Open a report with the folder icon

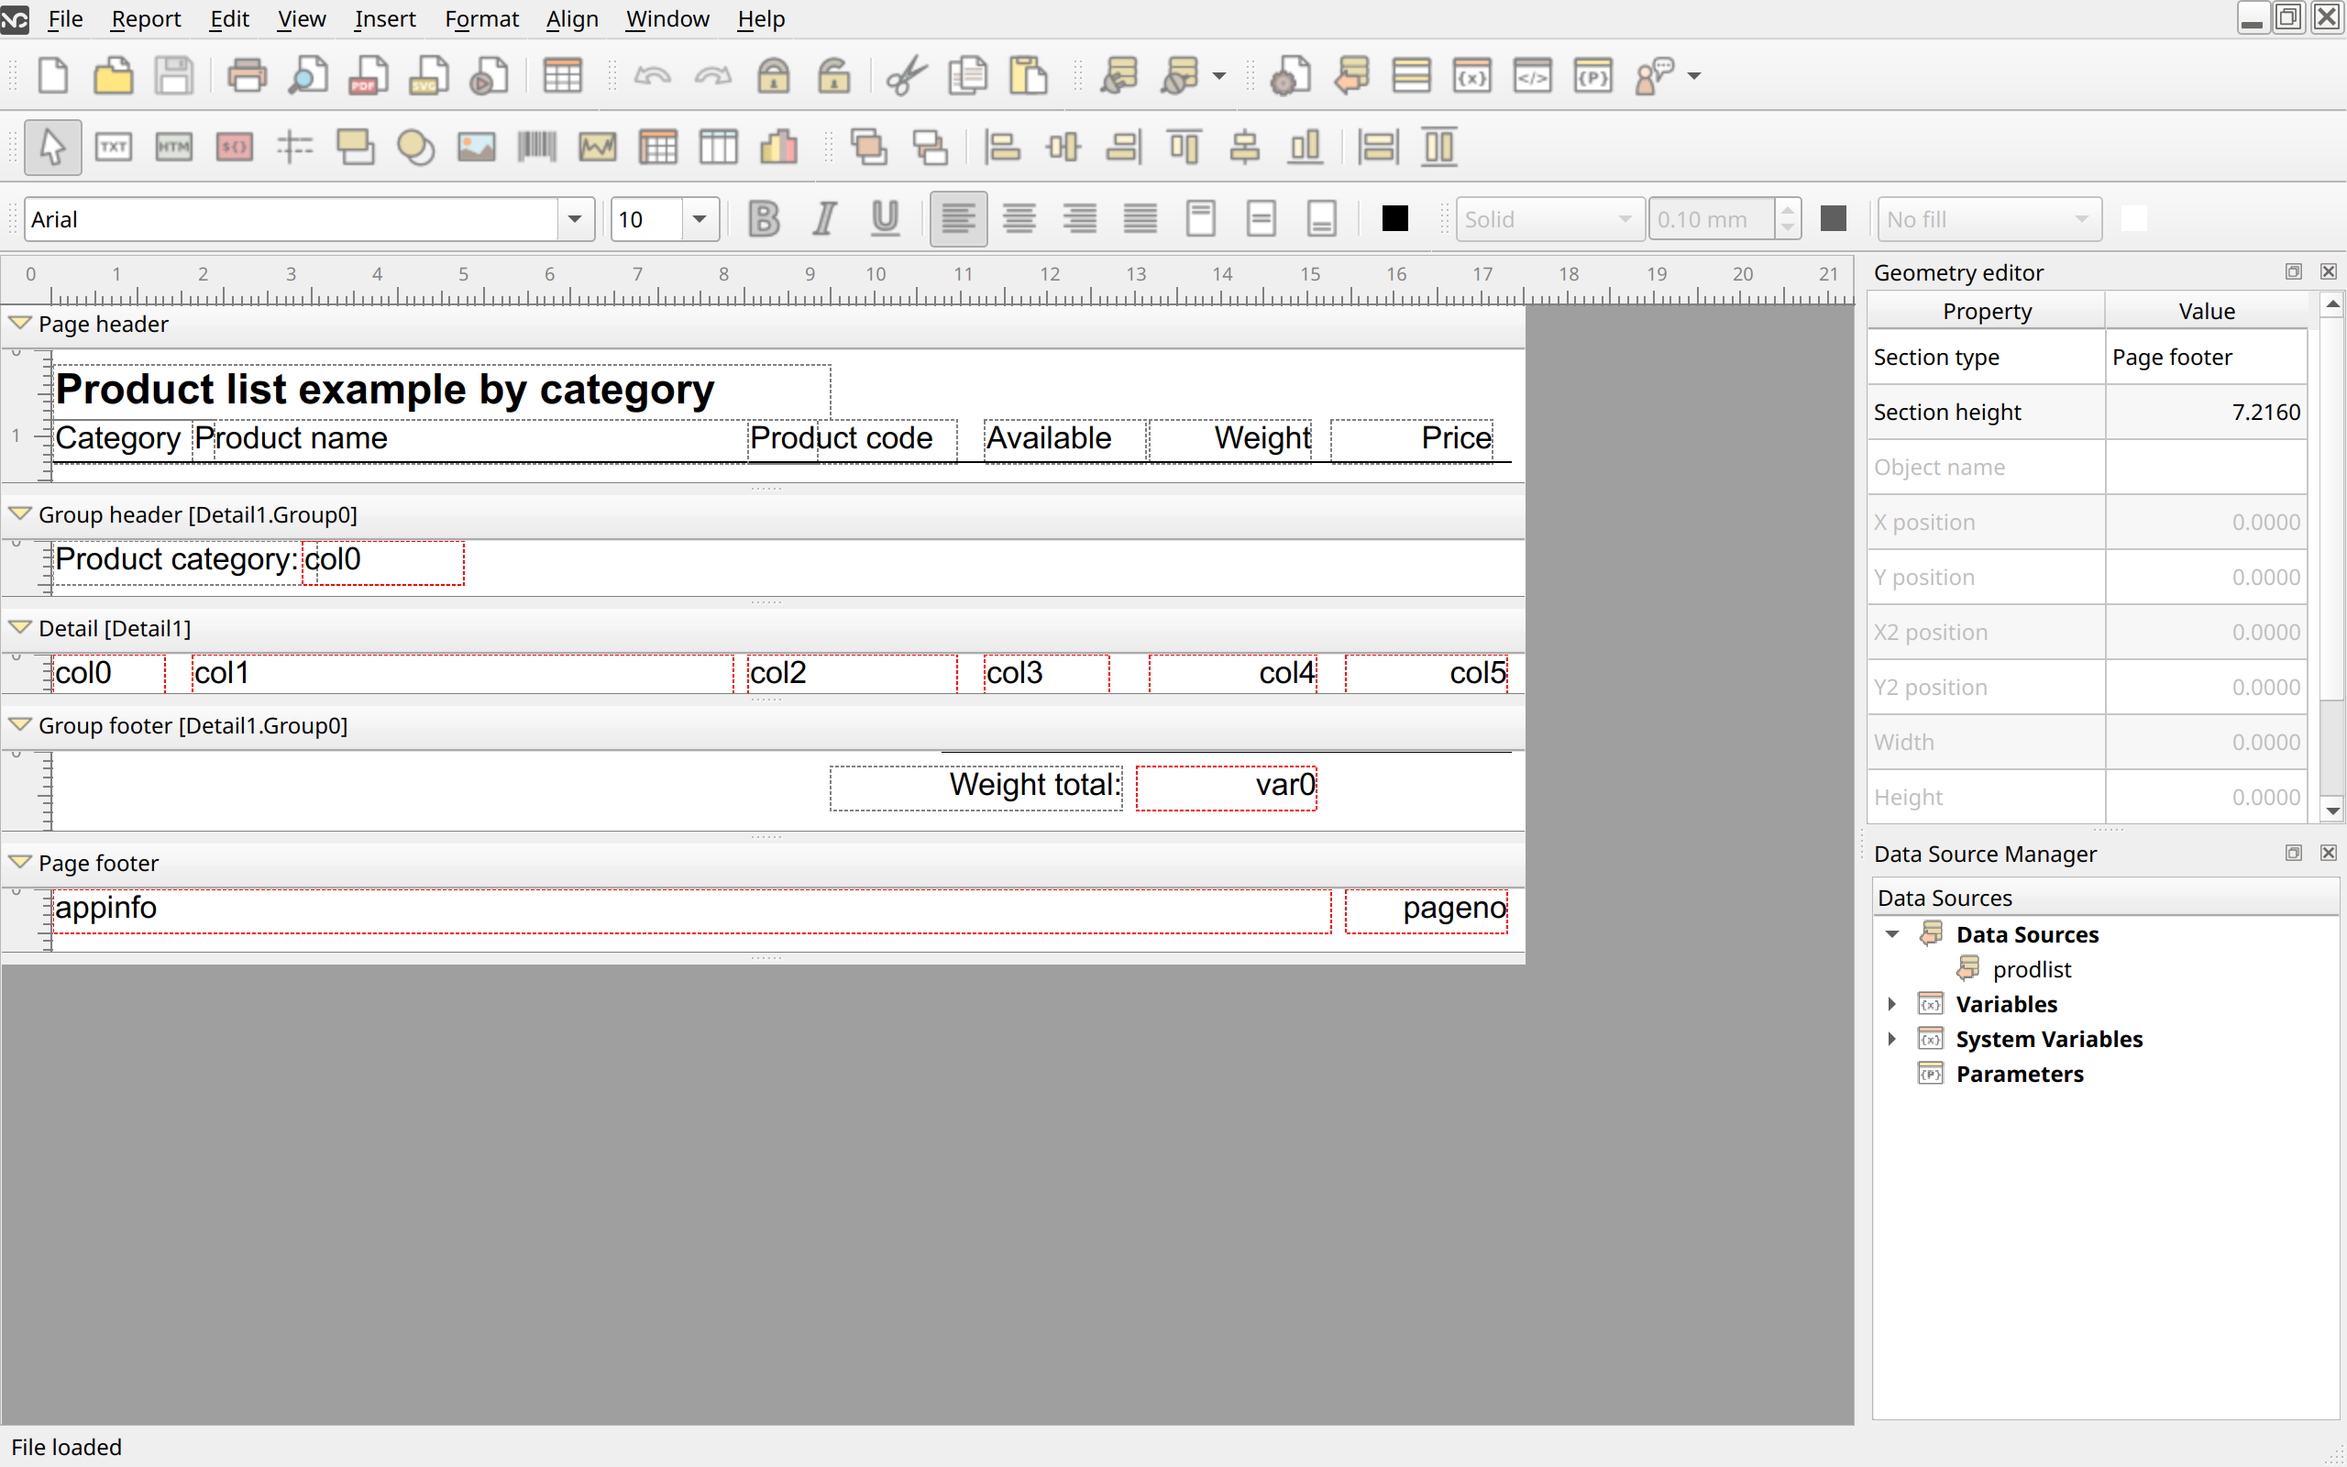tap(114, 76)
